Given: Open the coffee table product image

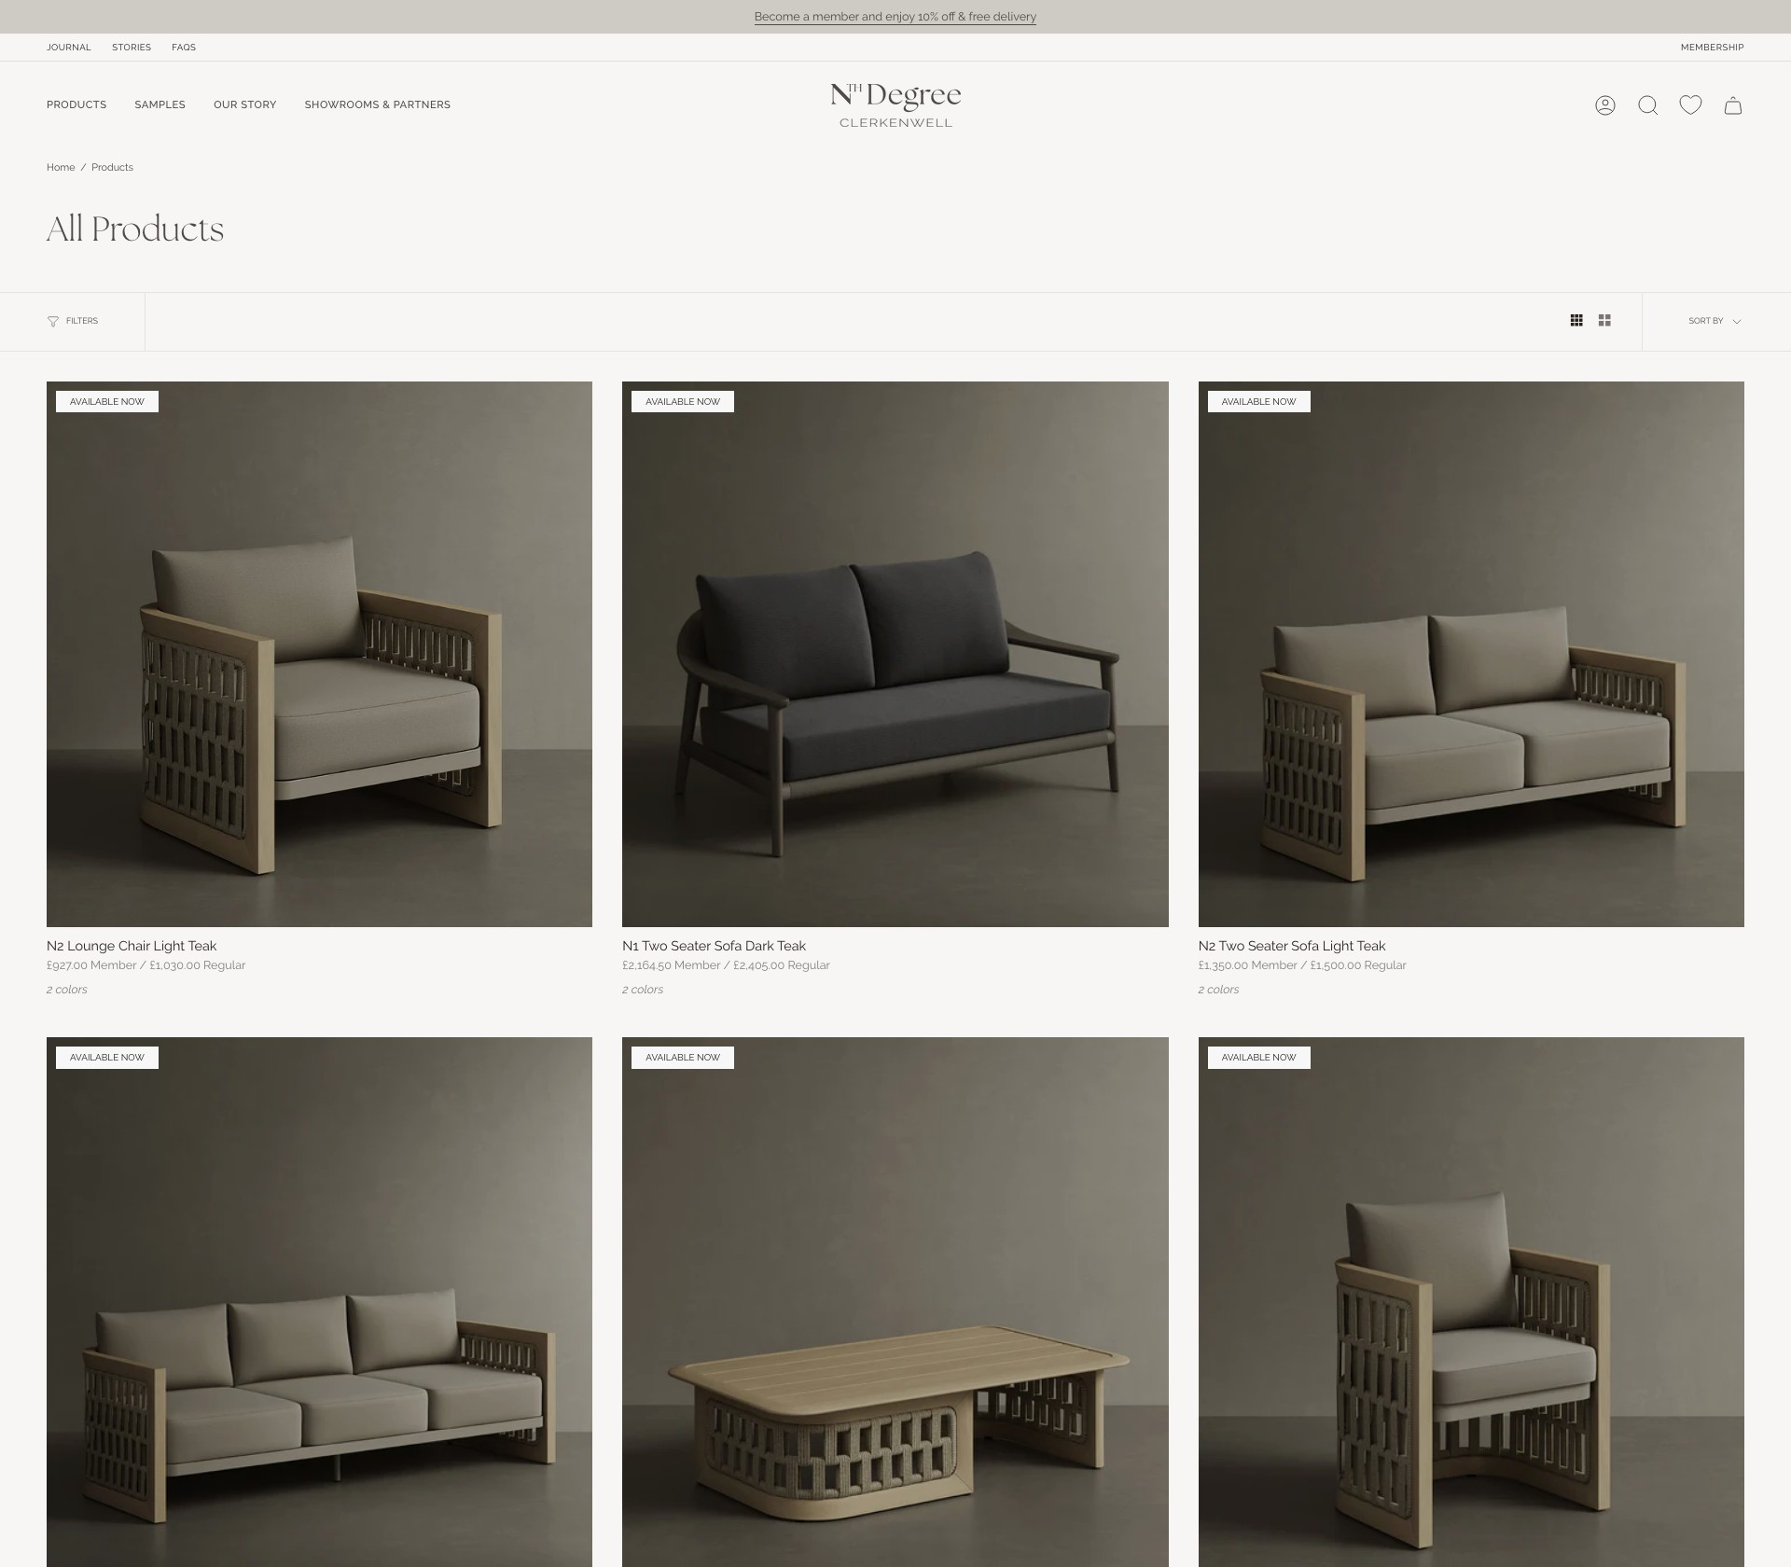Looking at the screenshot, I should tap(895, 1302).
